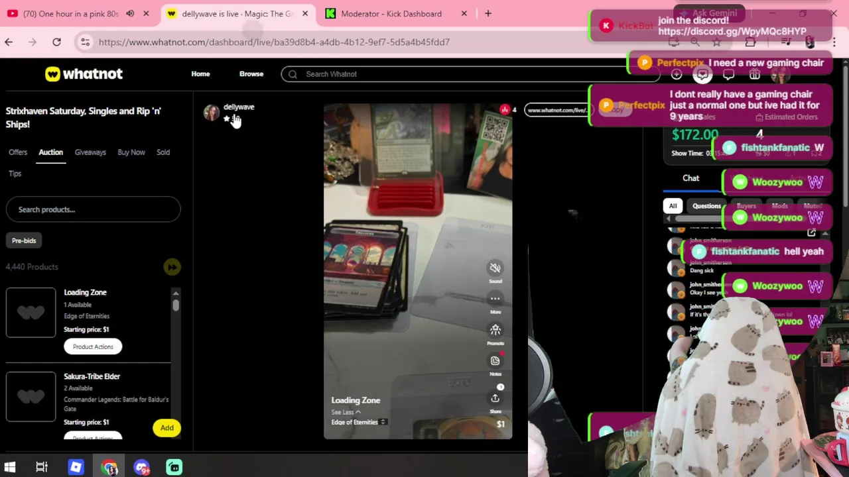849x477 pixels.
Task: Click the Loading Zone product title in list
Action: coord(85,292)
